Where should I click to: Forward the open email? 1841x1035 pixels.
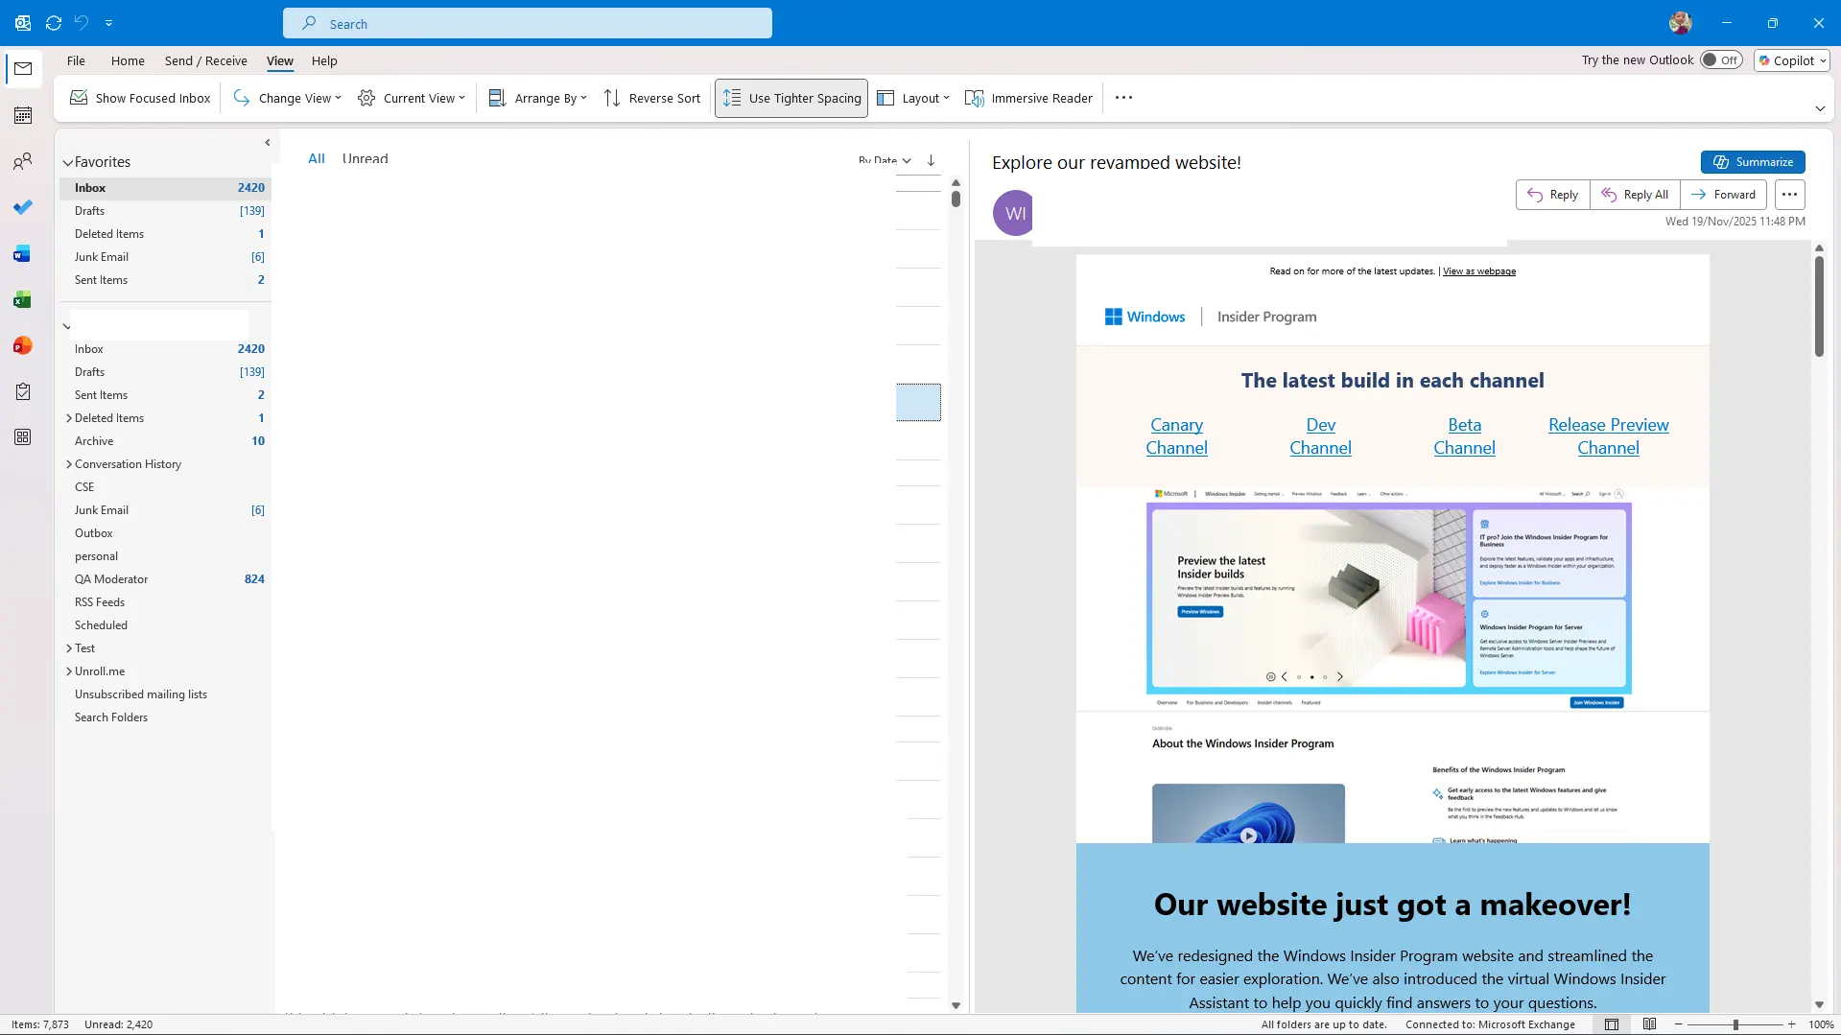(x=1724, y=195)
